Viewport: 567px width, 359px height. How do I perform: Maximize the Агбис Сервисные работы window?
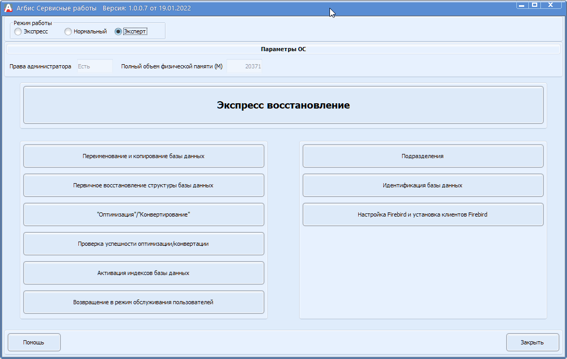(534, 5)
